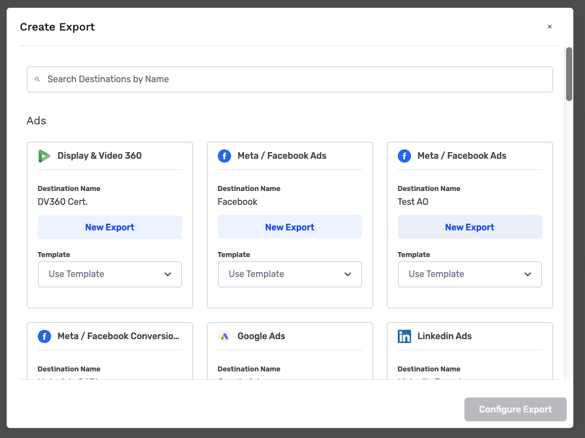Click the LinkedIn Ads logo icon

404,336
